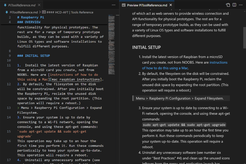This screenshot has width=246, height=164.
Task: Open More Actions ellipsis in the preview pane
Action: click(241, 5)
